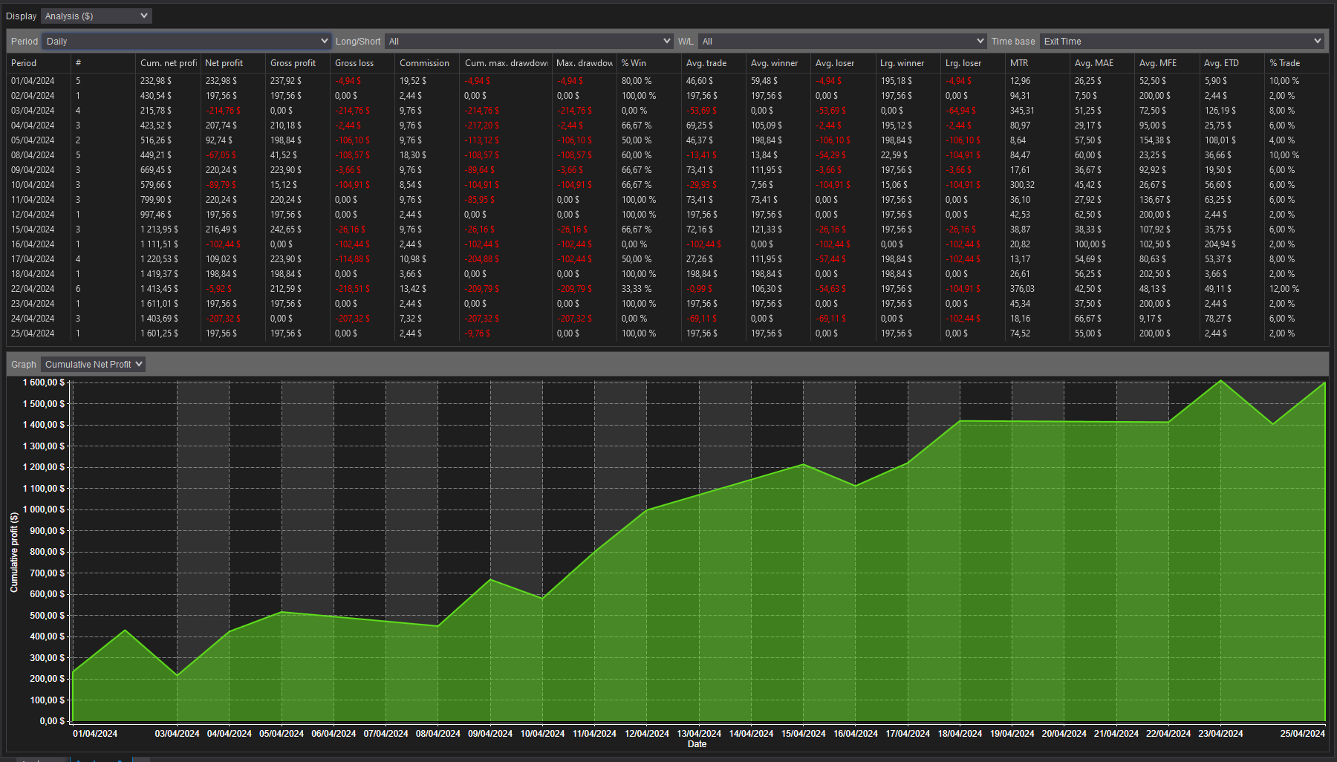Select the 22/04/2024 period row
The image size is (1337, 762).
pos(668,289)
